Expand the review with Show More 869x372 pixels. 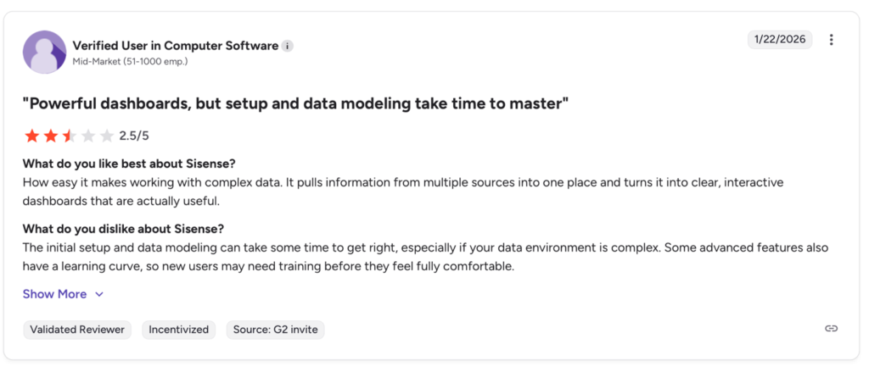click(x=54, y=294)
